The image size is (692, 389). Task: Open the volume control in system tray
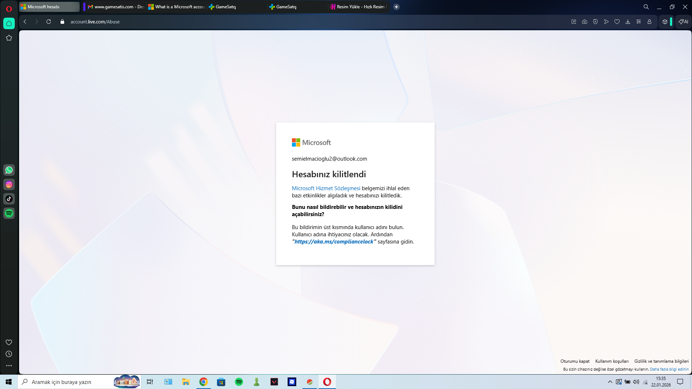(636, 382)
